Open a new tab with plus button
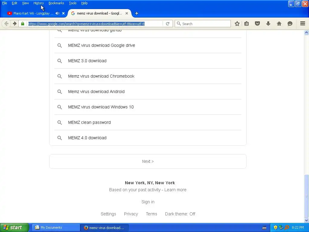This screenshot has height=232, width=309. [137, 13]
